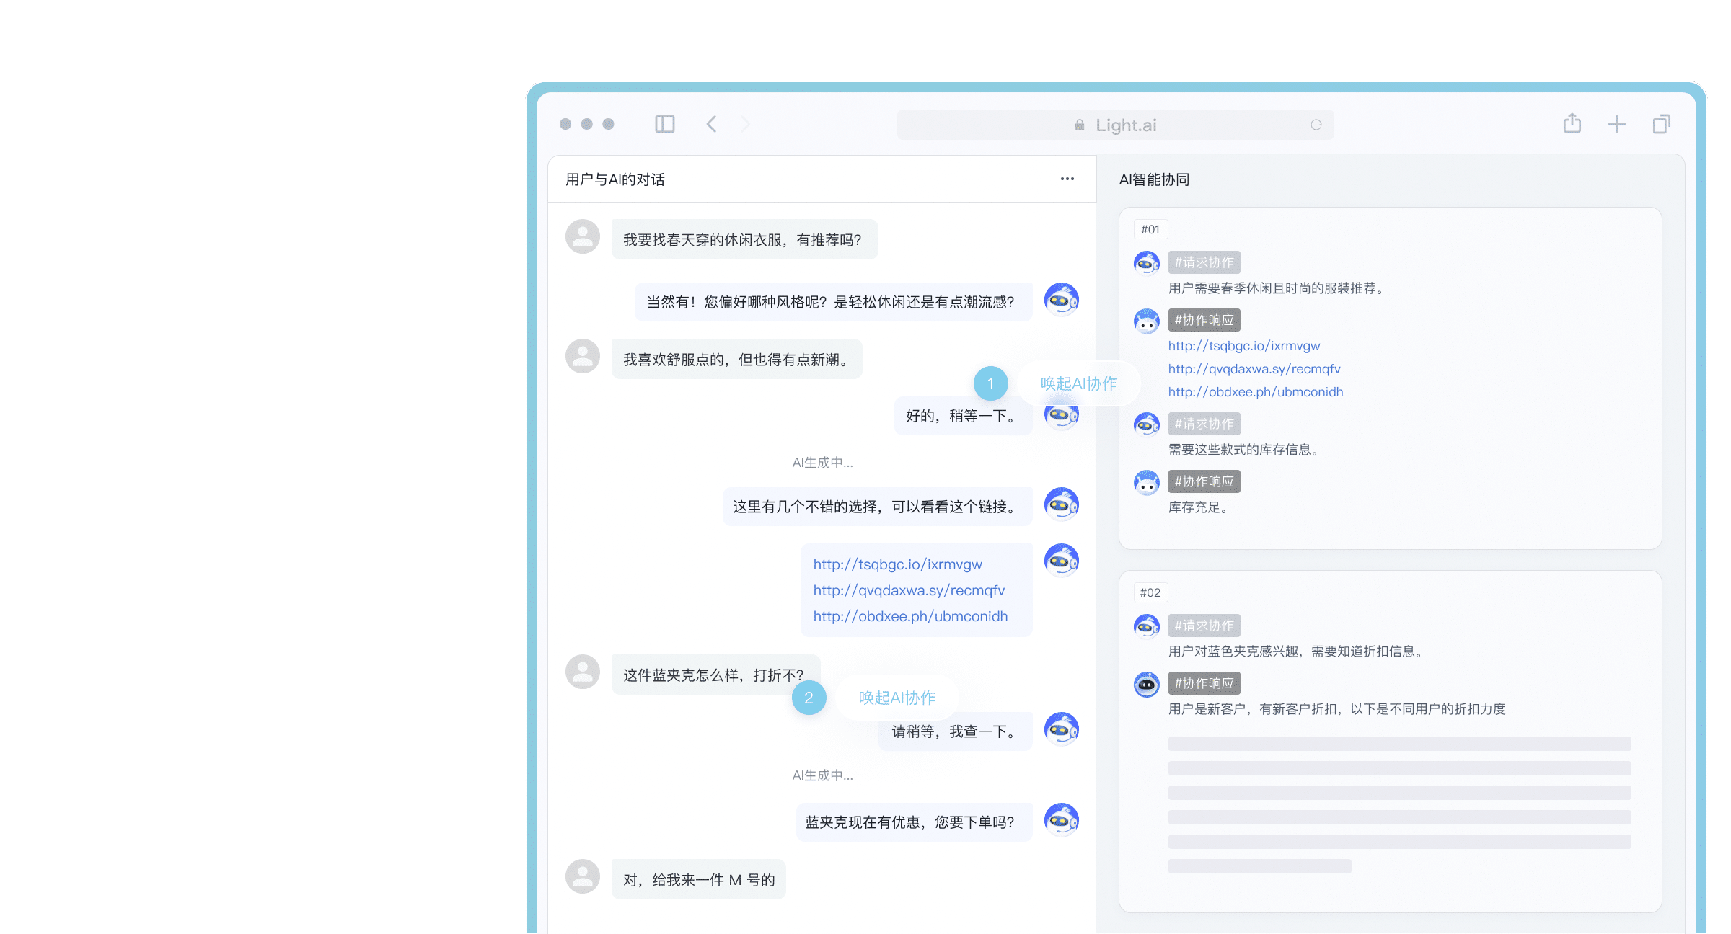1731x934 pixels.
Task: Click the bot avatar above '库存充足。'
Action: pos(1147,483)
